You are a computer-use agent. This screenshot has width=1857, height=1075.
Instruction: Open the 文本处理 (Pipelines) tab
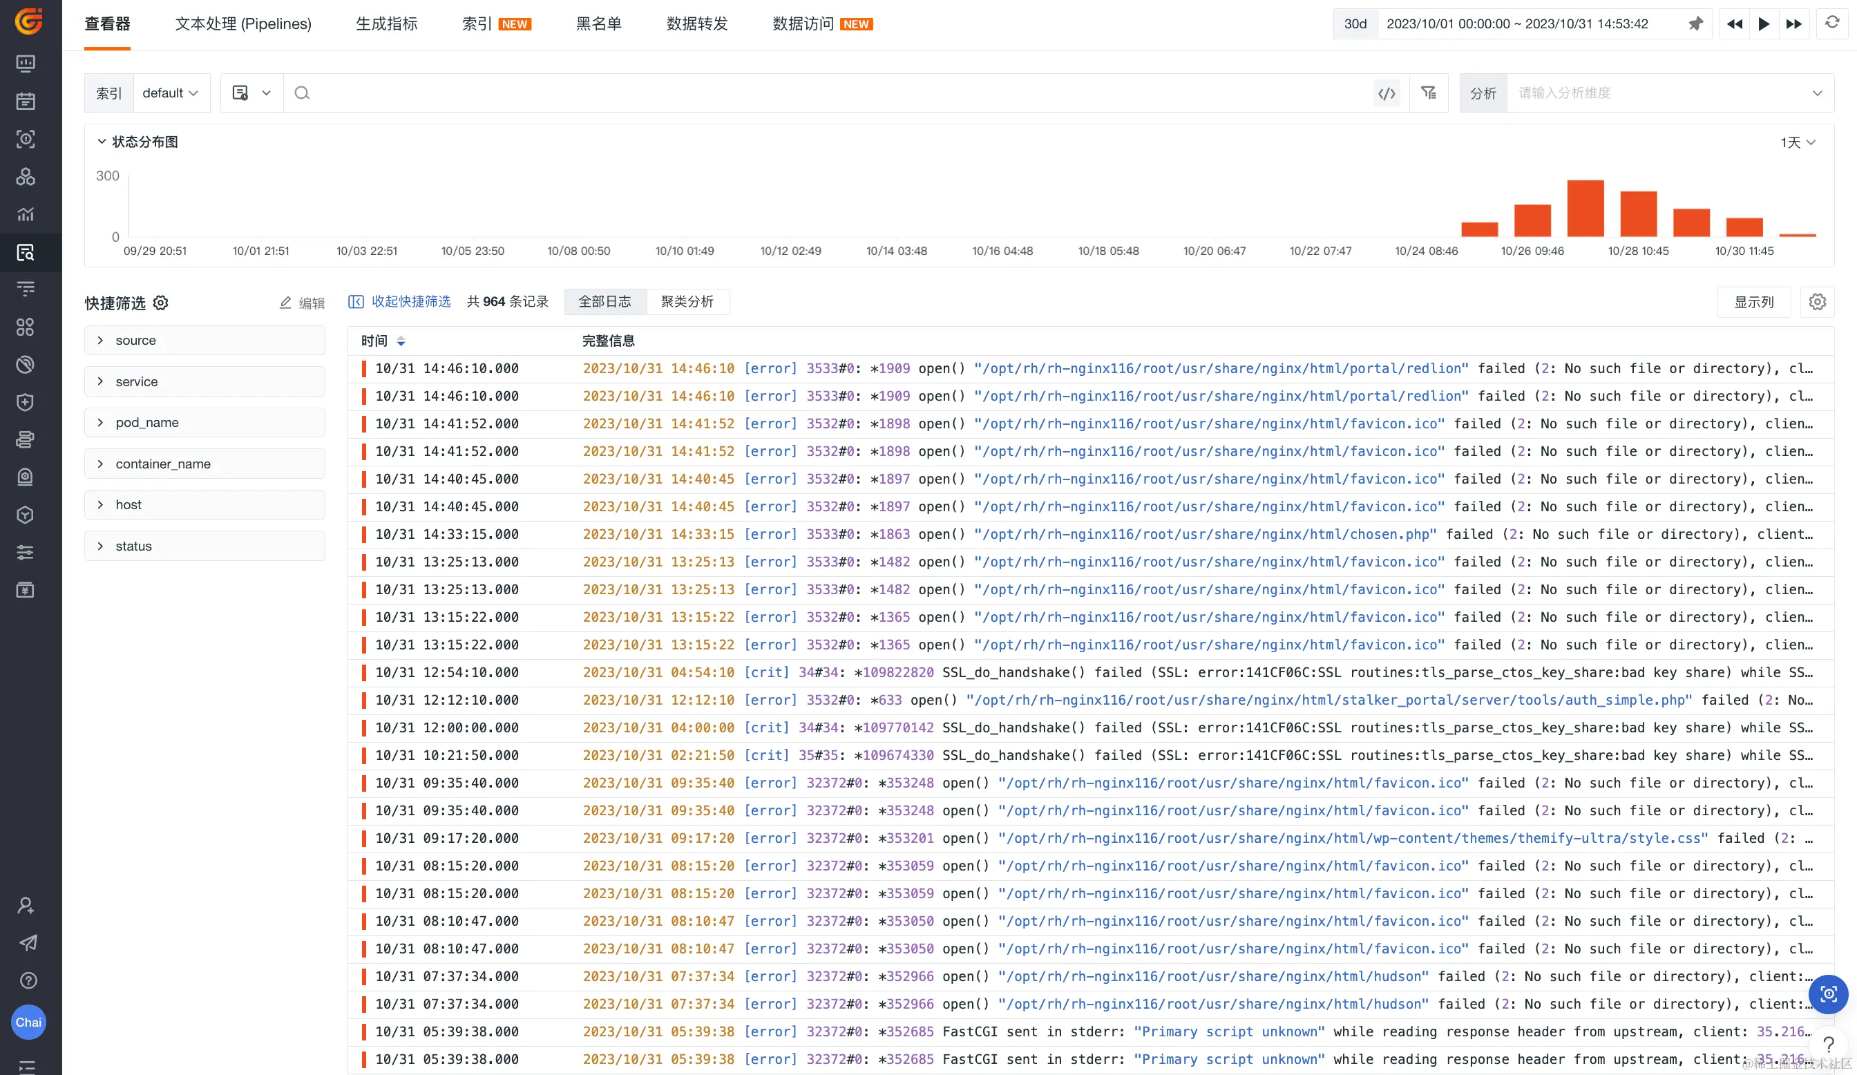[243, 23]
